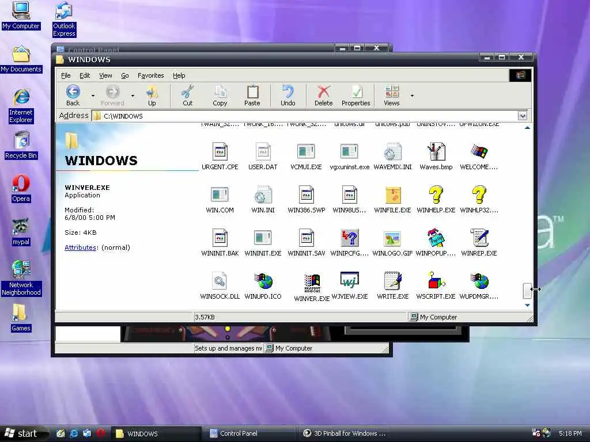Click the Delete red X icon
This screenshot has height=442, width=590.
324,96
